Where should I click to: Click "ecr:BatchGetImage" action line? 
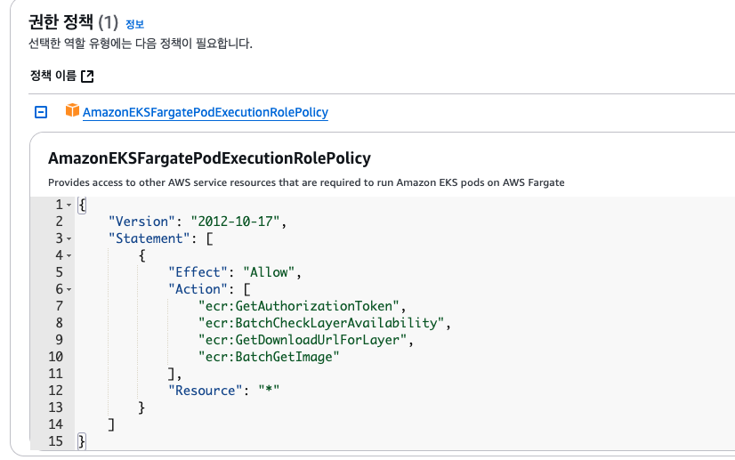click(x=269, y=357)
